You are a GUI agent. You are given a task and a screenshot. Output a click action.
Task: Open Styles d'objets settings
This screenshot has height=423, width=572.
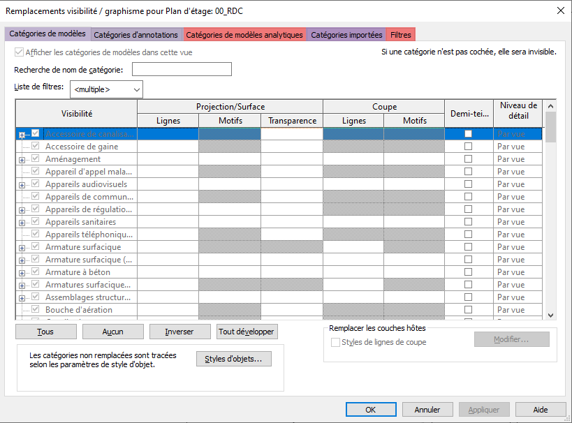(233, 359)
